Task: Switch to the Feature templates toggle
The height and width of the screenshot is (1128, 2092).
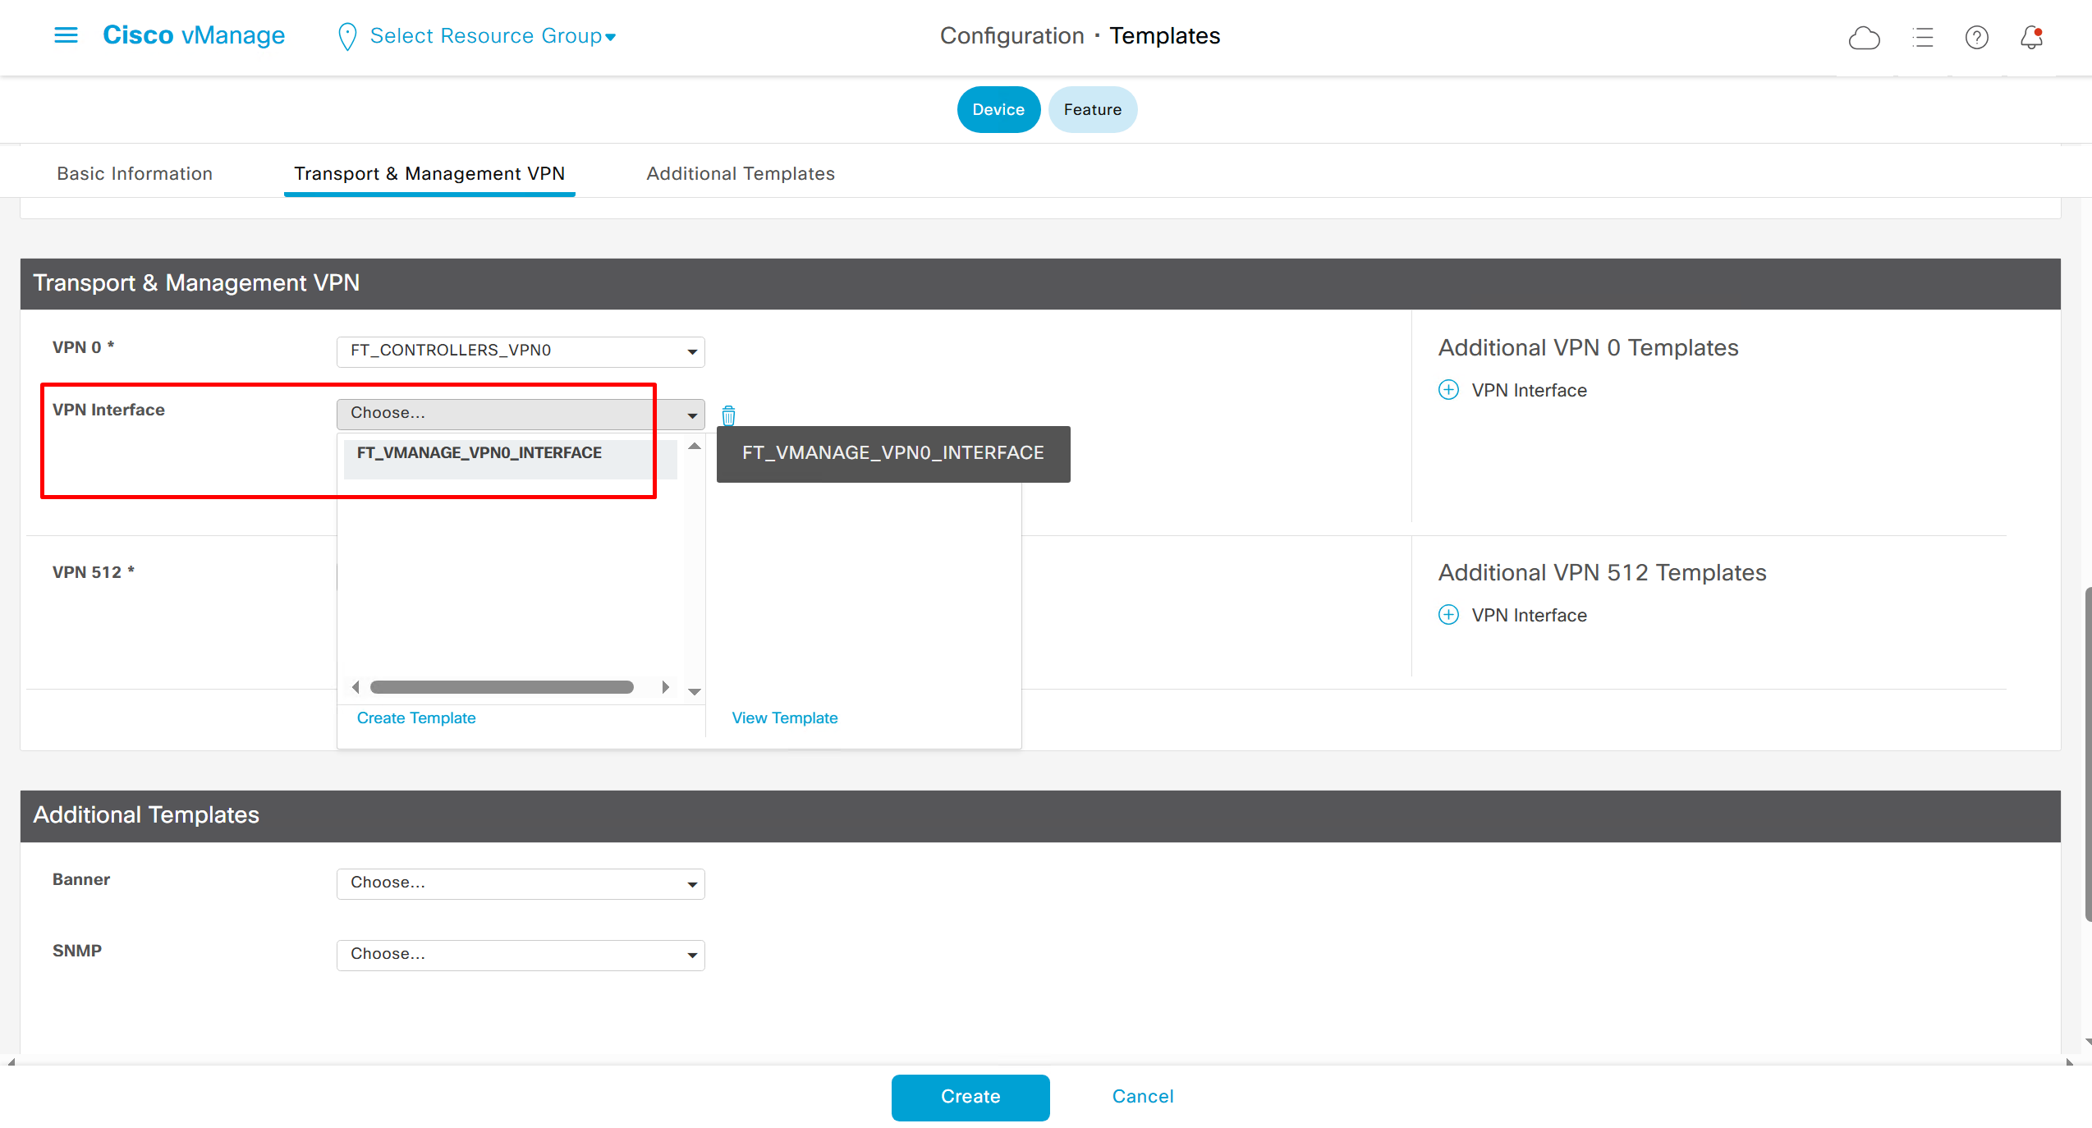Action: point(1092,109)
